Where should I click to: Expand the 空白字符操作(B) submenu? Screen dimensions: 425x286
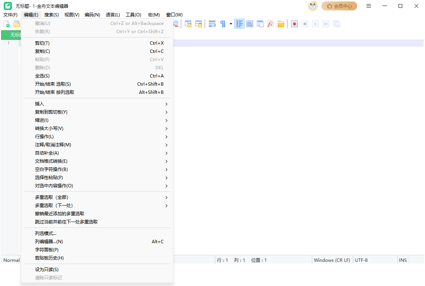(97, 169)
